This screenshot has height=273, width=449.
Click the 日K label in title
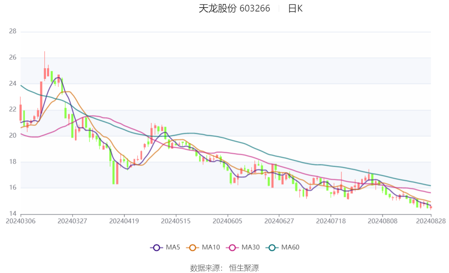pyautogui.click(x=295, y=9)
